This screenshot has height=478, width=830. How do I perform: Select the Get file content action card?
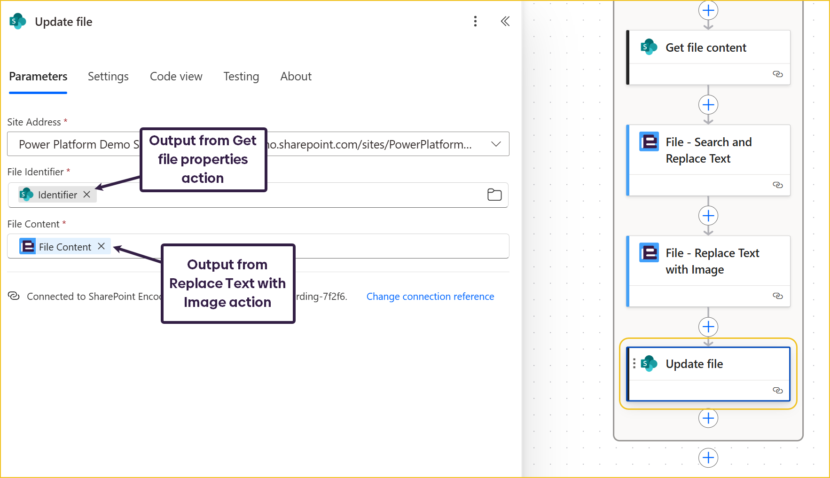click(705, 48)
